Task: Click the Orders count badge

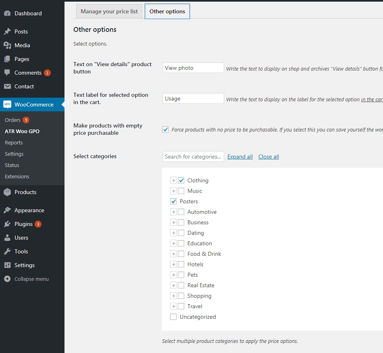Action: pos(26,120)
